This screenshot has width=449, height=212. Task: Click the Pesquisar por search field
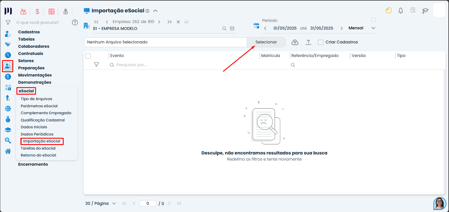click(184, 65)
